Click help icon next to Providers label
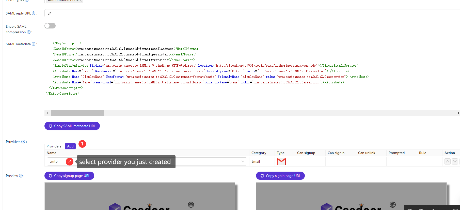 (23, 142)
